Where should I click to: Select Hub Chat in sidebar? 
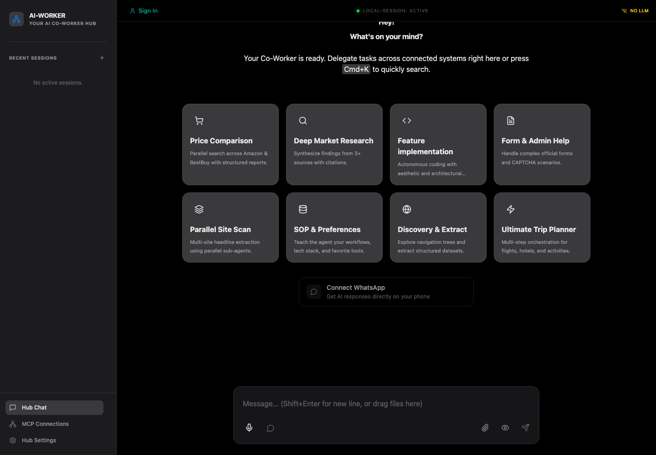click(x=54, y=408)
